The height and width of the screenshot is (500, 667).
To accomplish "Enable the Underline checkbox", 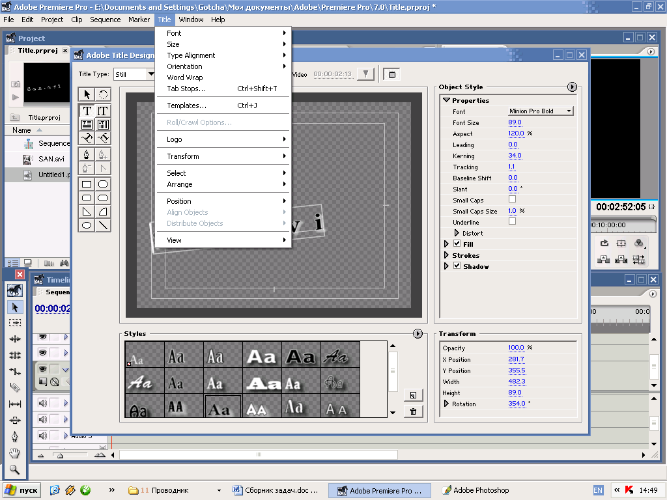I will 512,221.
